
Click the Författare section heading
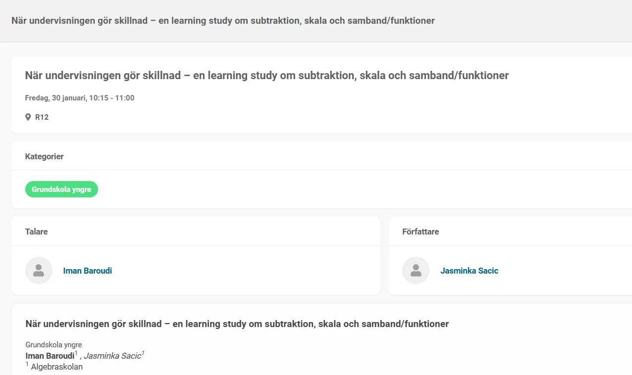point(421,232)
